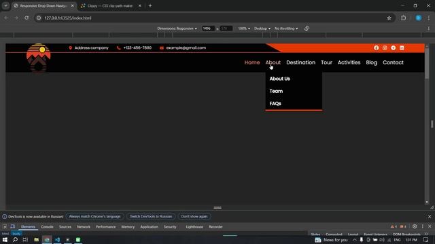Screen dimensions: 435x244
Task: Bookmark this page with the star icon
Action: pos(389,18)
